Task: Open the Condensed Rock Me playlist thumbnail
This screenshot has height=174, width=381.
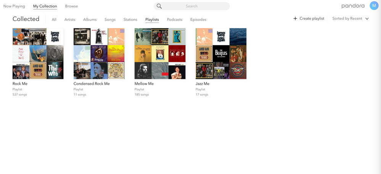Action: [99, 54]
